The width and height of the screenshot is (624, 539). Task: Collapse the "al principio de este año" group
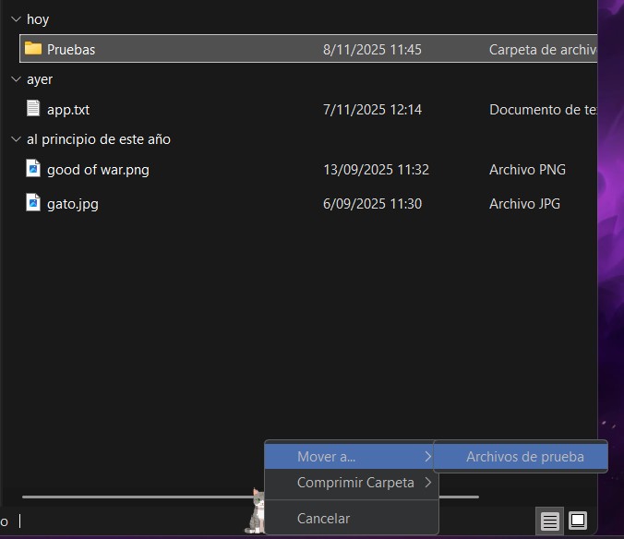15,139
